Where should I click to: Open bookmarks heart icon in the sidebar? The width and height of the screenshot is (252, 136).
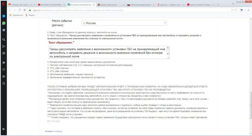[4, 70]
